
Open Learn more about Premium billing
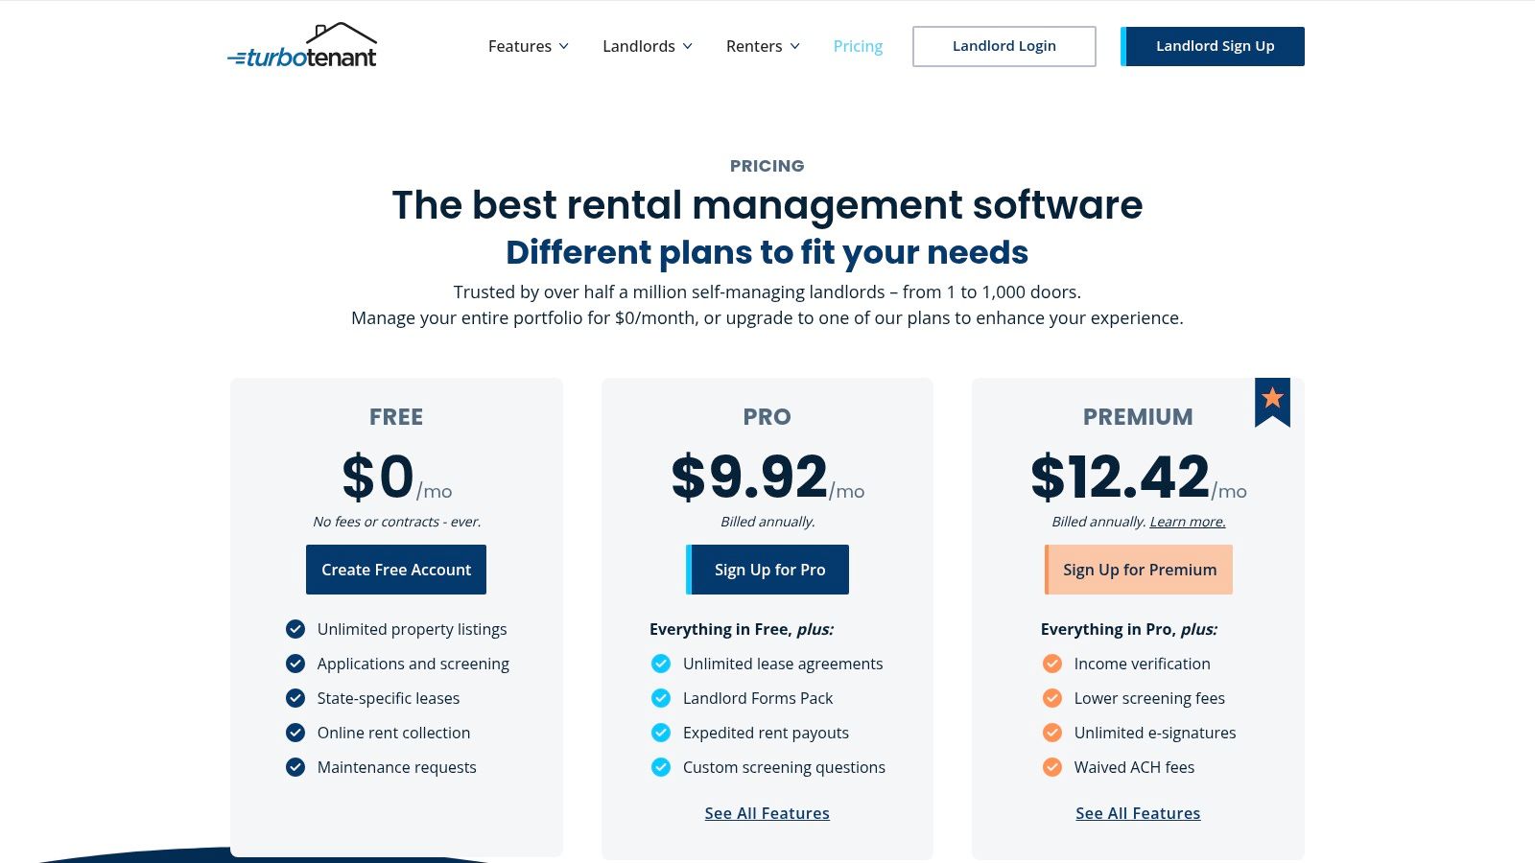pyautogui.click(x=1187, y=521)
